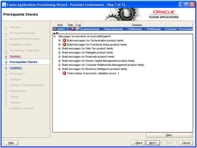Image resolution: width=197 pixels, height=148 pixels.
Task: Click the error icon beside Orchestration product family
Action: (64, 40)
